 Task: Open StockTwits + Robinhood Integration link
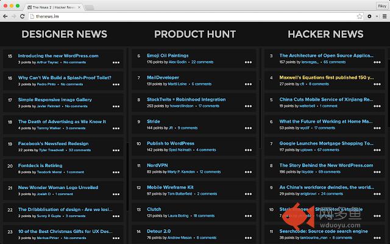pyautogui.click(x=186, y=99)
